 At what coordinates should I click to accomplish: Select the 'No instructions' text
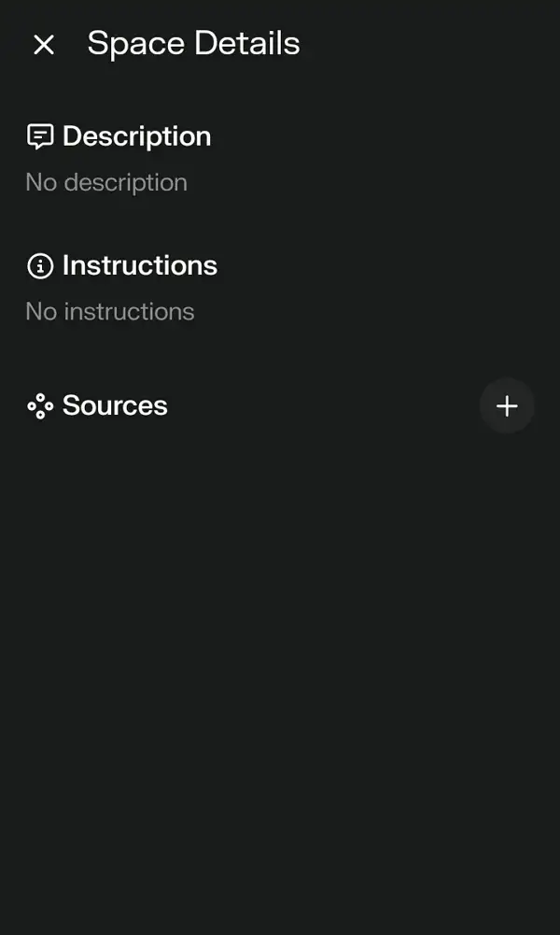pyautogui.click(x=110, y=311)
